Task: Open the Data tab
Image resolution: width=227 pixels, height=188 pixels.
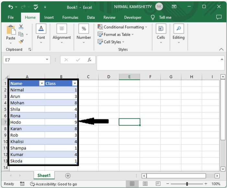Action: [x=91, y=18]
